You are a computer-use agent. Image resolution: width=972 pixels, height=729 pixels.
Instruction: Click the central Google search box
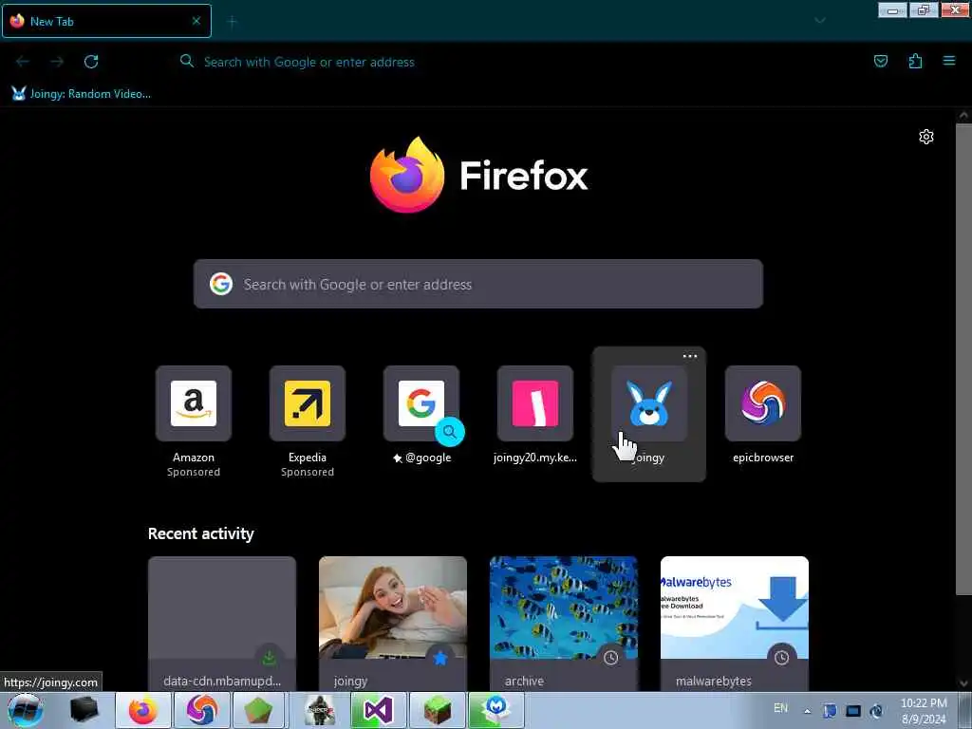[478, 284]
